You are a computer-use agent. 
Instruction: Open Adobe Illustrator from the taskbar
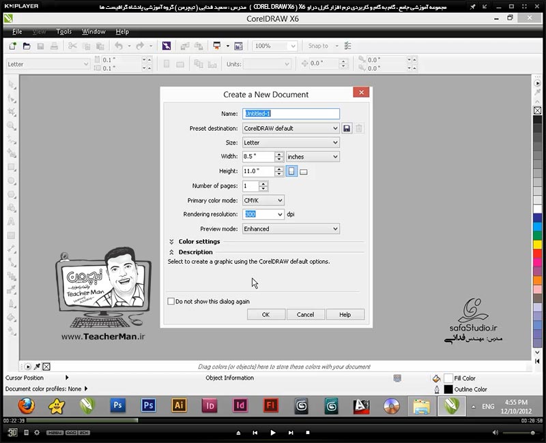point(179,406)
